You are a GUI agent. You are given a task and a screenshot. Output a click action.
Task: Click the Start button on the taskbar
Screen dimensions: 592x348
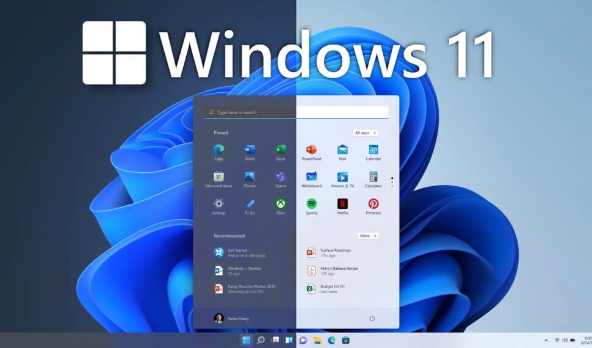pos(246,340)
